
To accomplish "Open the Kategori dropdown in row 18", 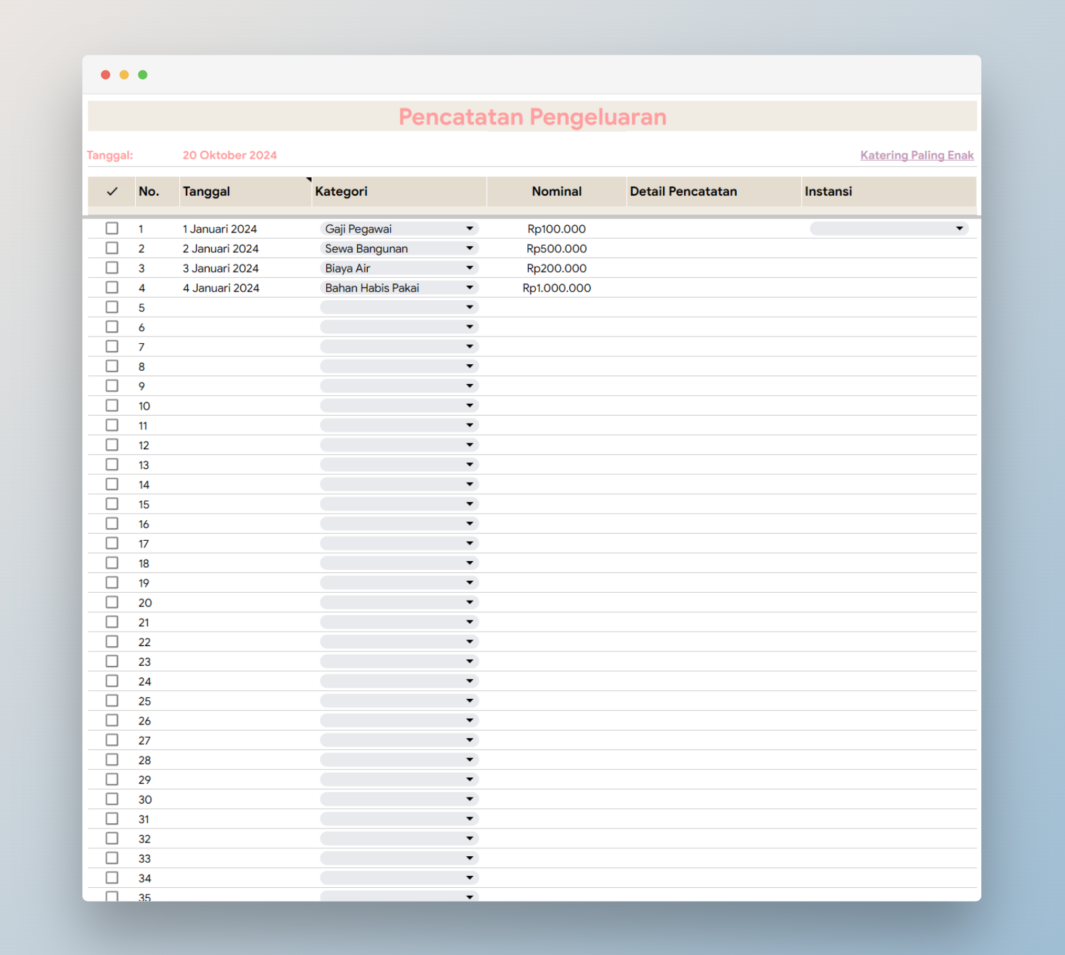I will pyautogui.click(x=399, y=563).
